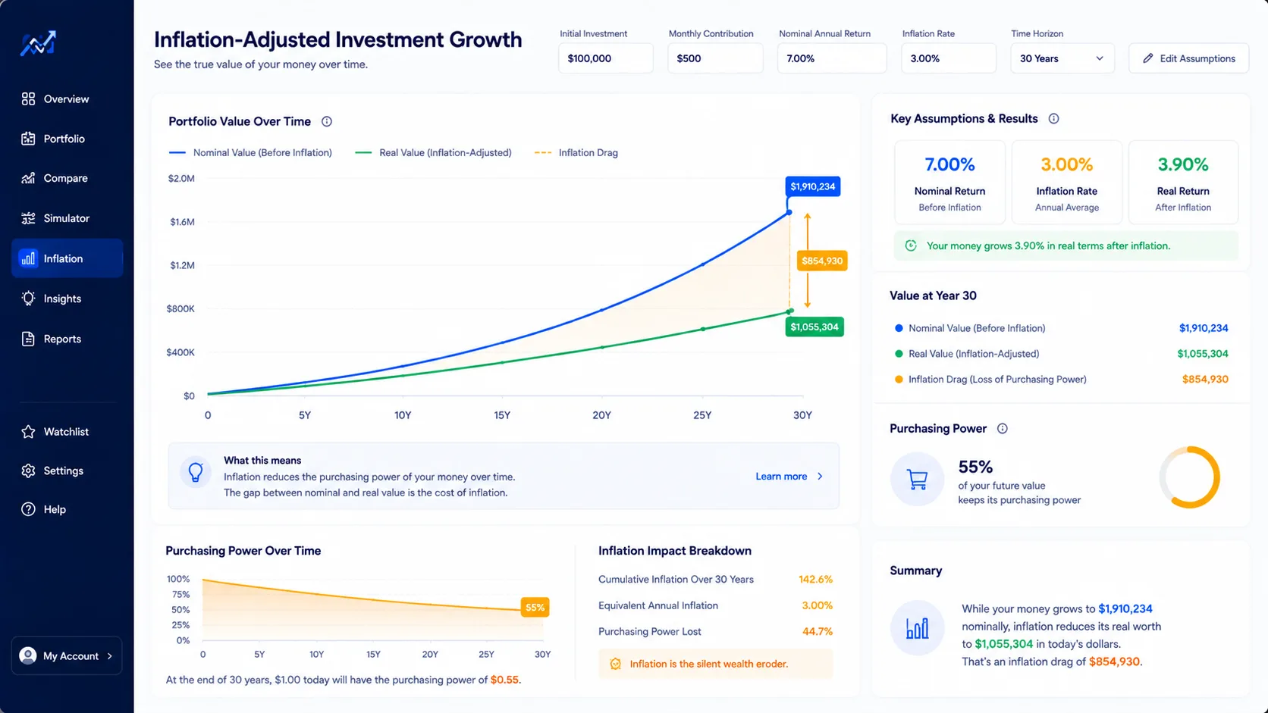Toggle Real Value (Inflation-Adjusted) legend entry
This screenshot has width=1268, height=713.
tap(433, 152)
